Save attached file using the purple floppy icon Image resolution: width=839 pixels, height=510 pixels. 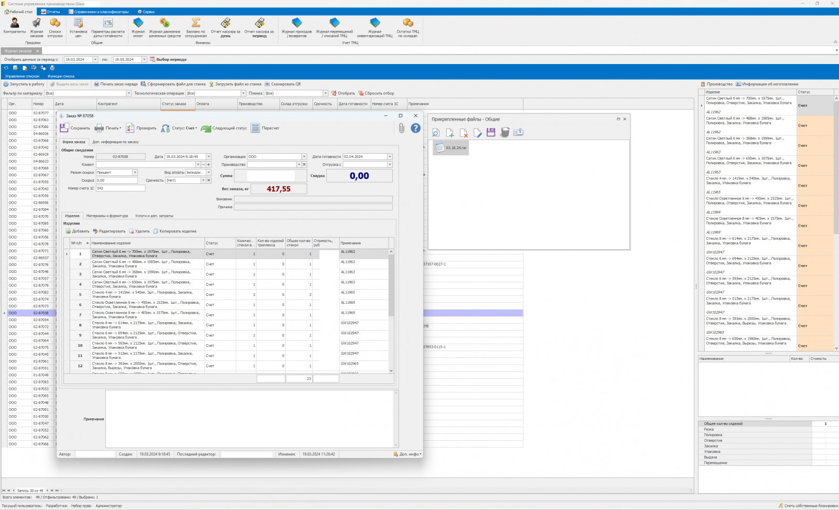coord(491,133)
